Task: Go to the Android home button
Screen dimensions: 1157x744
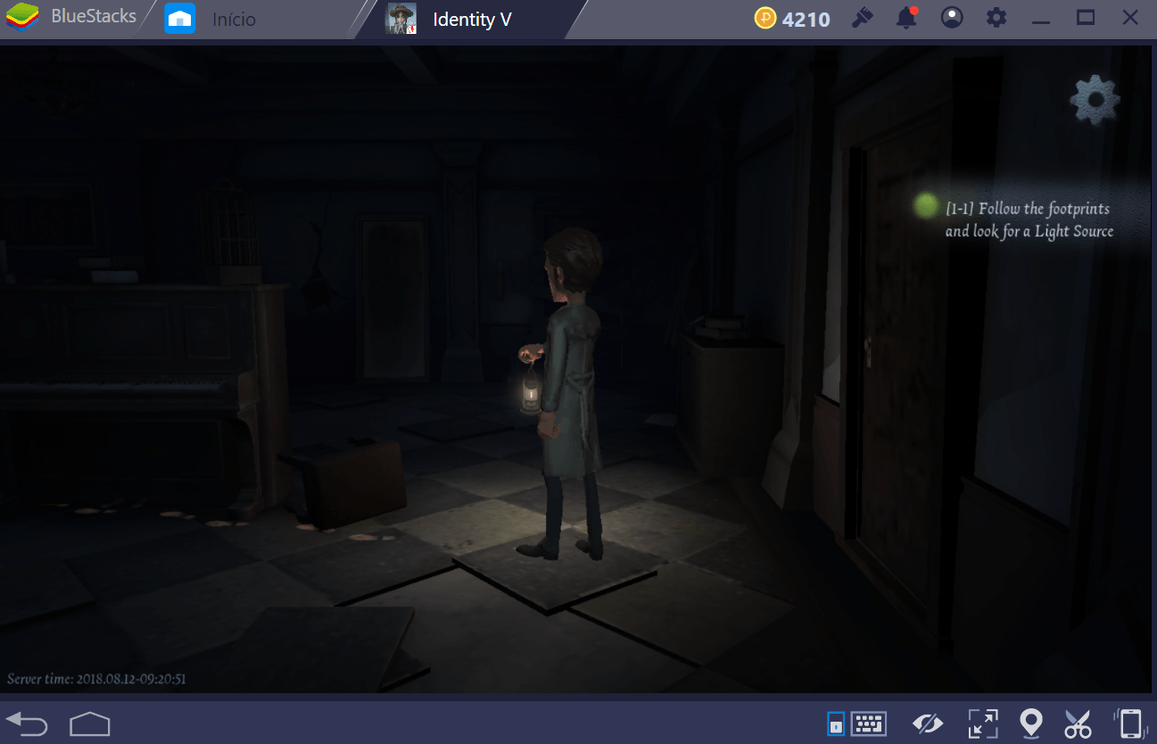Action: click(89, 723)
